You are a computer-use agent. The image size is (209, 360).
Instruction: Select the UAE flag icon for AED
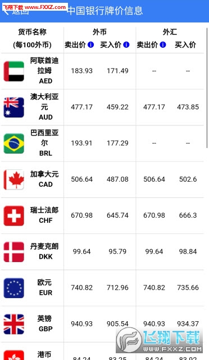point(14,71)
